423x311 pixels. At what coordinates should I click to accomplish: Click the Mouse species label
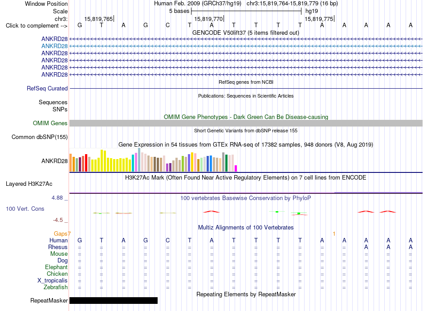coord(59,254)
